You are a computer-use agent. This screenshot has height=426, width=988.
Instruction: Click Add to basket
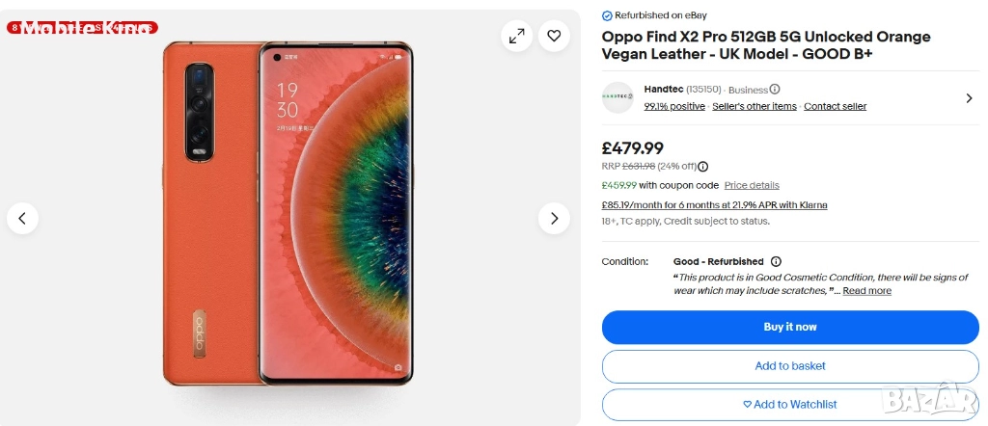(x=790, y=366)
